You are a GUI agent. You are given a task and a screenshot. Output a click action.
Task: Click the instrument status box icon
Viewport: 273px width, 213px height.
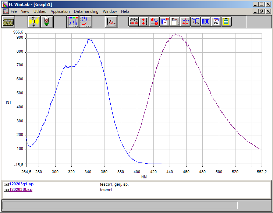(8, 22)
